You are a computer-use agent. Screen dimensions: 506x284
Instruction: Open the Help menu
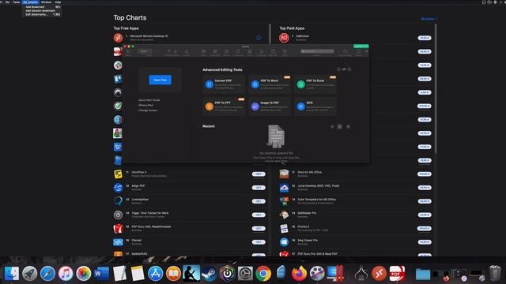click(58, 2)
